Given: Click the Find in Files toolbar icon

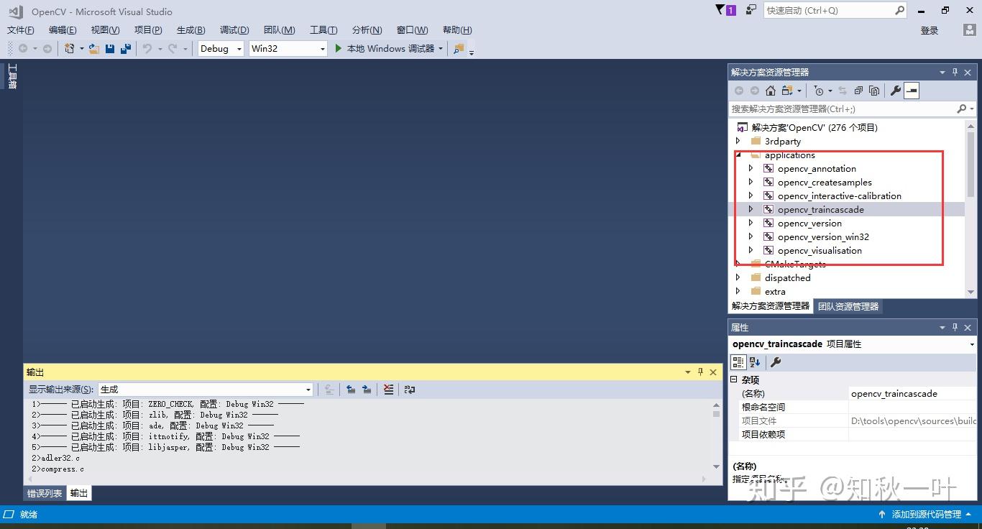Looking at the screenshot, I should tap(458, 49).
